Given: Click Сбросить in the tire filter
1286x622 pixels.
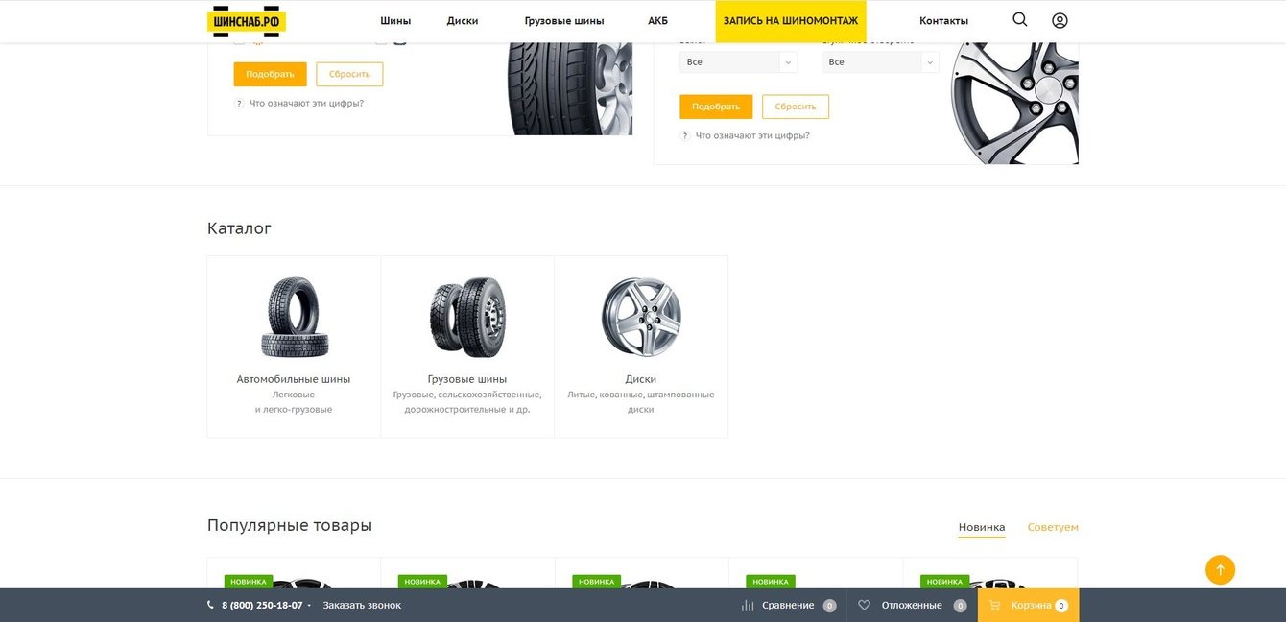Looking at the screenshot, I should (349, 74).
